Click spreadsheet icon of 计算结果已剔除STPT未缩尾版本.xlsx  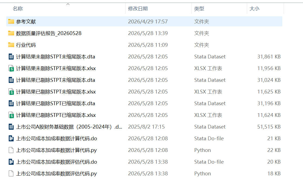point(11,92)
